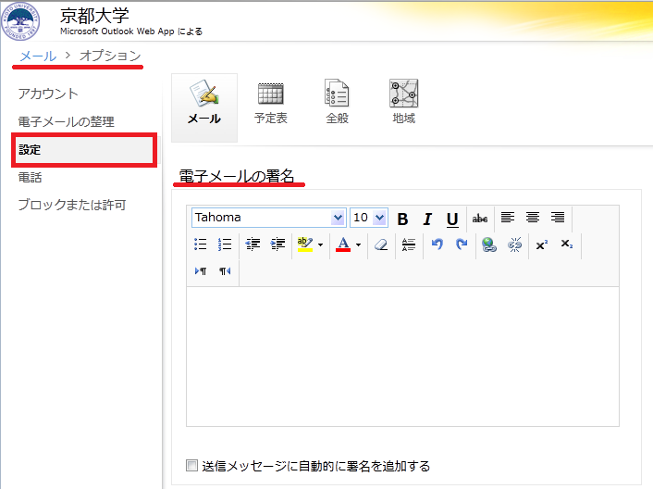Insert bulleted list
Image resolution: width=653 pixels, height=489 pixels.
pos(201,244)
